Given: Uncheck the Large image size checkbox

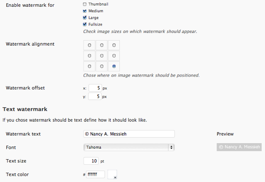Looking at the screenshot, I should [85, 17].
